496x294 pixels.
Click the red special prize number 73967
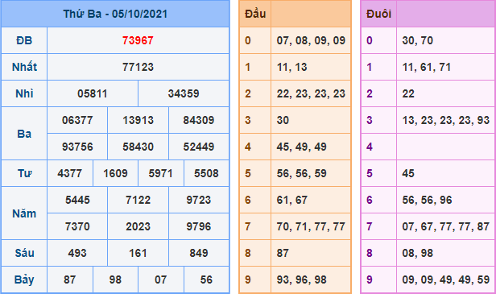(x=138, y=40)
